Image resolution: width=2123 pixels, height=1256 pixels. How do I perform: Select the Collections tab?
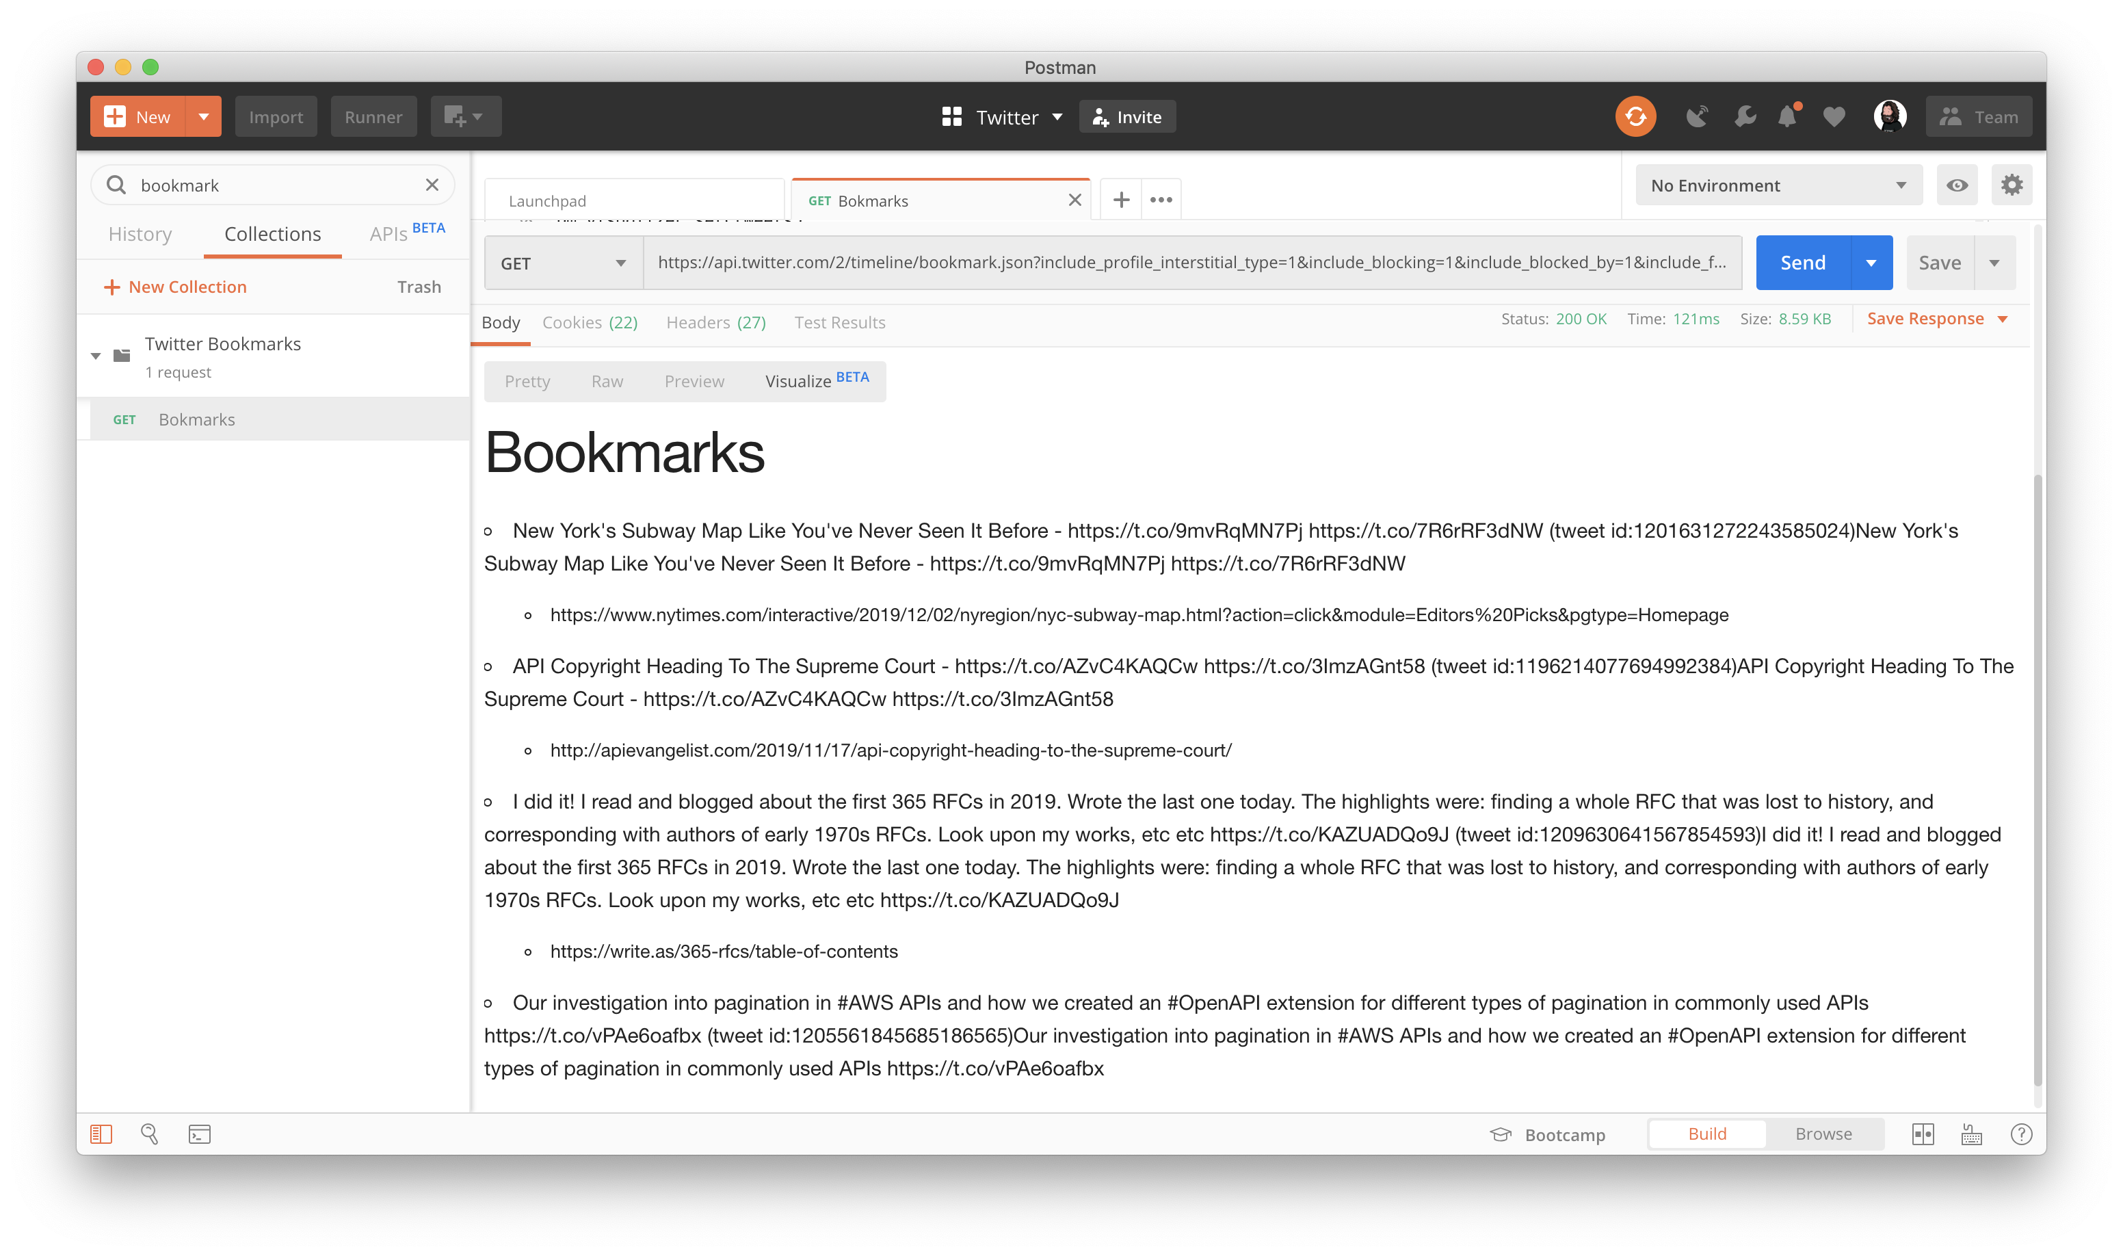[x=272, y=235]
